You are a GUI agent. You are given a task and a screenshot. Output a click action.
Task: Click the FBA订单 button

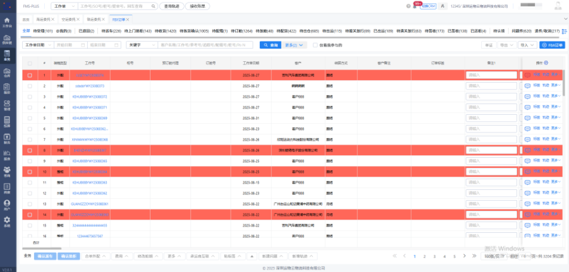[x=552, y=45]
